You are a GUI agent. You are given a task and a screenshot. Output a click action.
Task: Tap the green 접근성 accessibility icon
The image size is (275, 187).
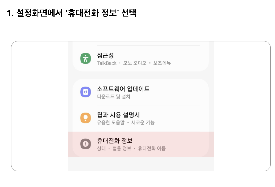[x=85, y=59]
